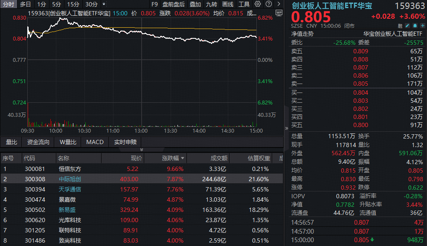Image resolution: width=427 pixels, height=246 pixels.
Task: Open the 资金流向 tab
Action: coord(38,142)
